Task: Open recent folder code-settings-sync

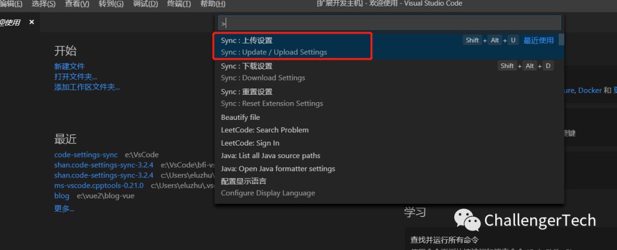Action: click(x=86, y=155)
